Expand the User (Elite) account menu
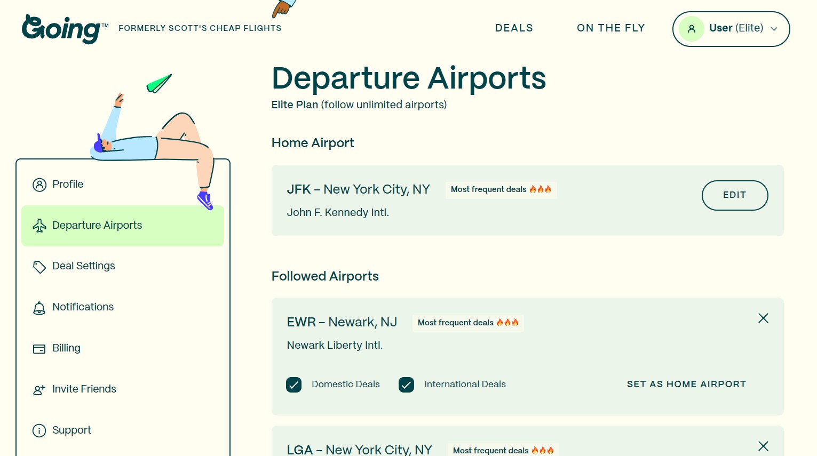The image size is (817, 456). point(731,29)
